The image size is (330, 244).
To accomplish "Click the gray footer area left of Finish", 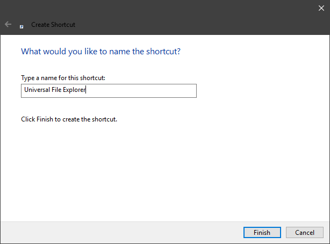I will (x=118, y=232).
